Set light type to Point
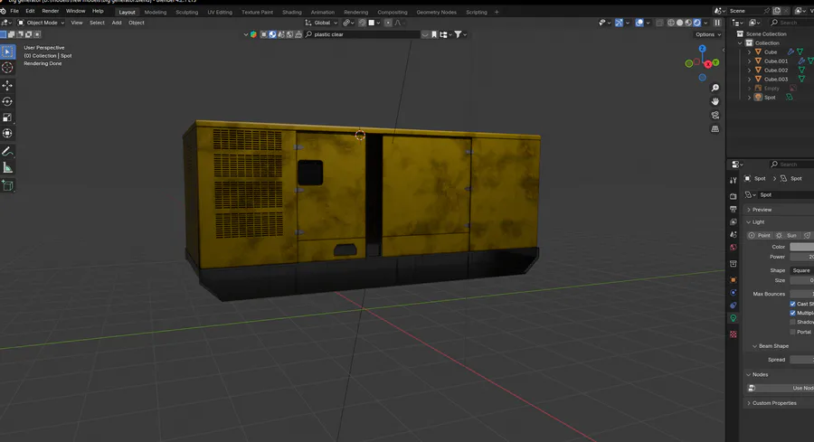The image size is (814, 442). pyautogui.click(x=760, y=236)
